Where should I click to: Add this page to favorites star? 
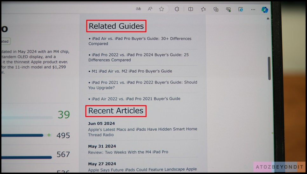pyautogui.click(x=161, y=9)
